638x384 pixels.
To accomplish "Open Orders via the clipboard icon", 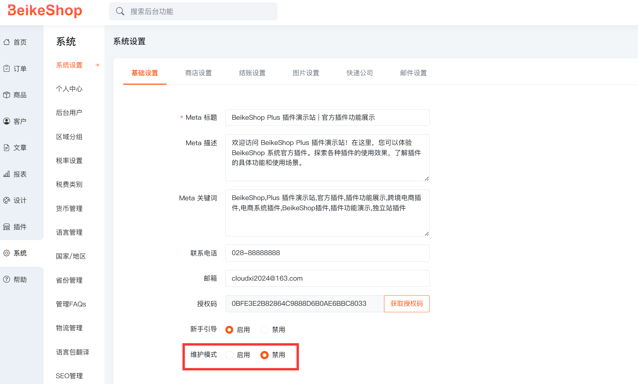I will coord(6,68).
